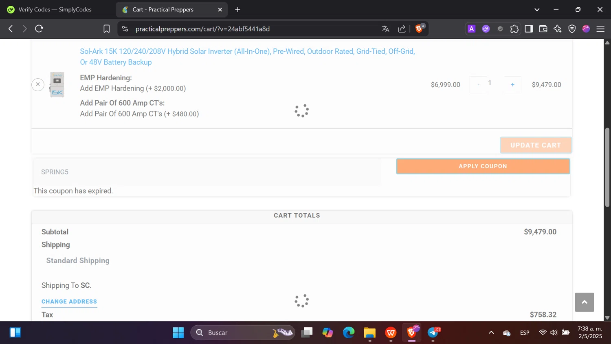Open Microsoft Edge from the taskbar
The width and height of the screenshot is (611, 344).
coord(349,333)
